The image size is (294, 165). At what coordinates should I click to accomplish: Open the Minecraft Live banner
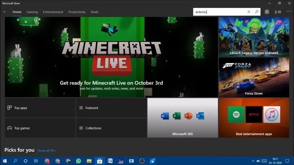click(x=111, y=57)
